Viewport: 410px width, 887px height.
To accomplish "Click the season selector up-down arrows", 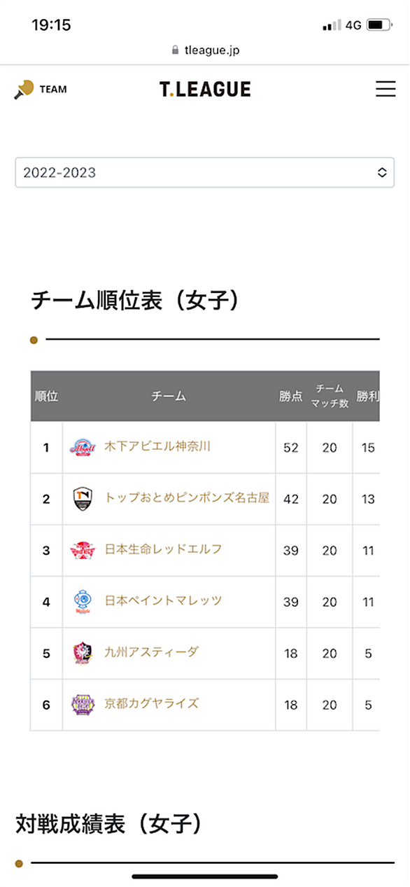I will pos(382,172).
